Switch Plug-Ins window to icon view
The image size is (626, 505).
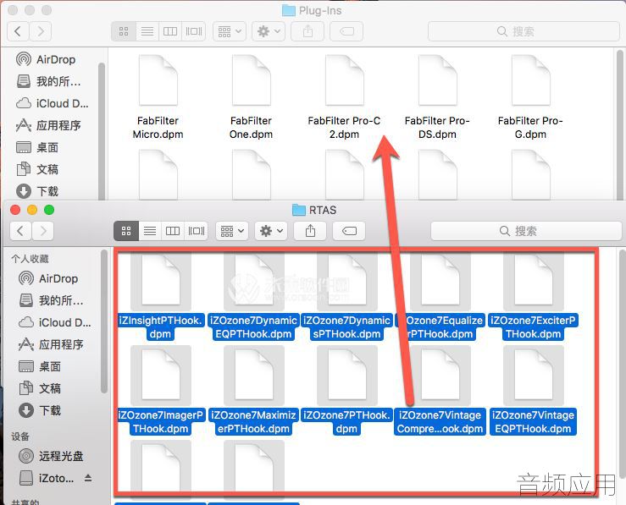124,31
